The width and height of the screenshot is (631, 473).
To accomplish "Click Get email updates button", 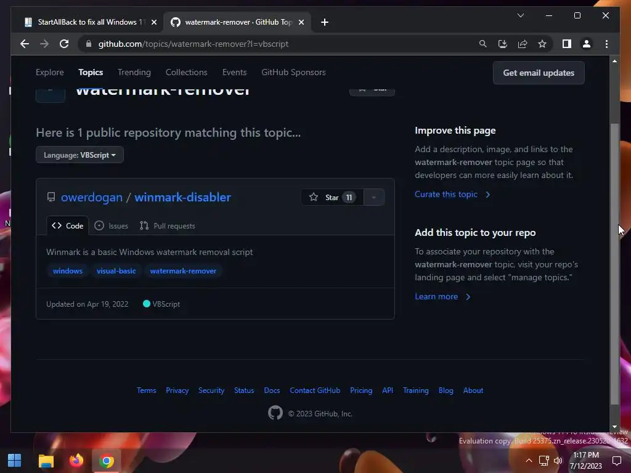I will point(539,73).
